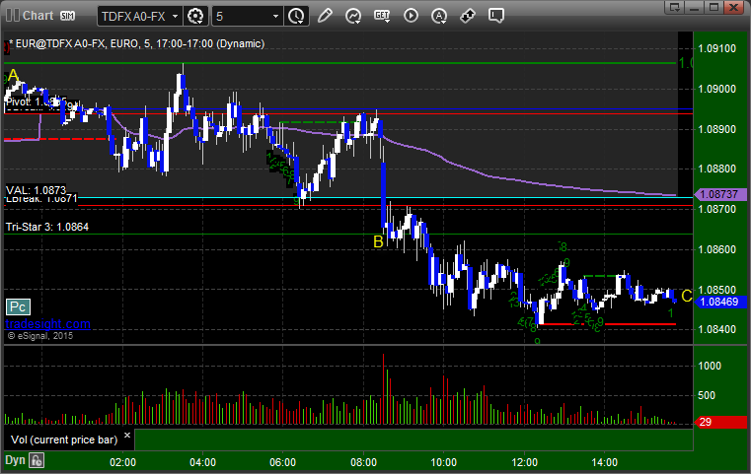Expand the TDFX A0-FX symbol dropdown

tap(175, 17)
